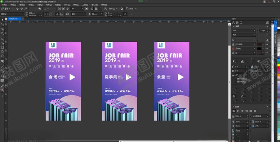280x142 pixels.
Task: Click the fill settings ellipsis button
Action: [267, 44]
